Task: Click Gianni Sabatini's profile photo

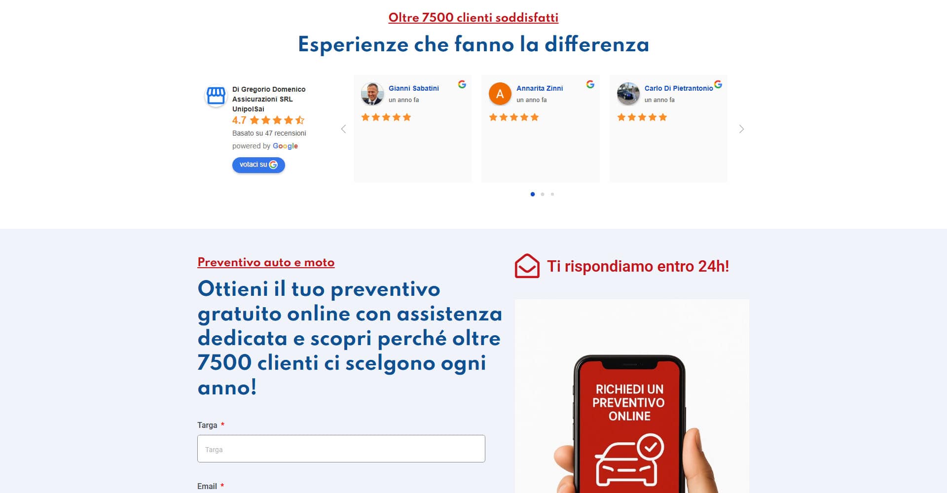Action: (372, 94)
